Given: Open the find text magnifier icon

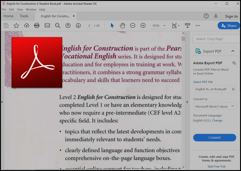Looking at the screenshot, I should pyautogui.click(x=58, y=26).
